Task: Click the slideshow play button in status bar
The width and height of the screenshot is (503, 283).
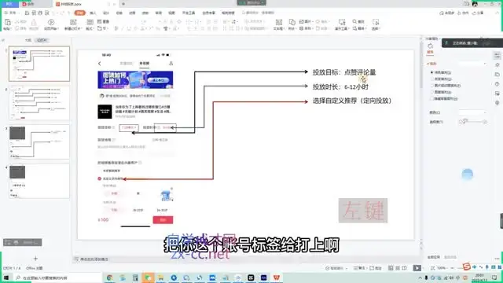Action: tap(417, 268)
